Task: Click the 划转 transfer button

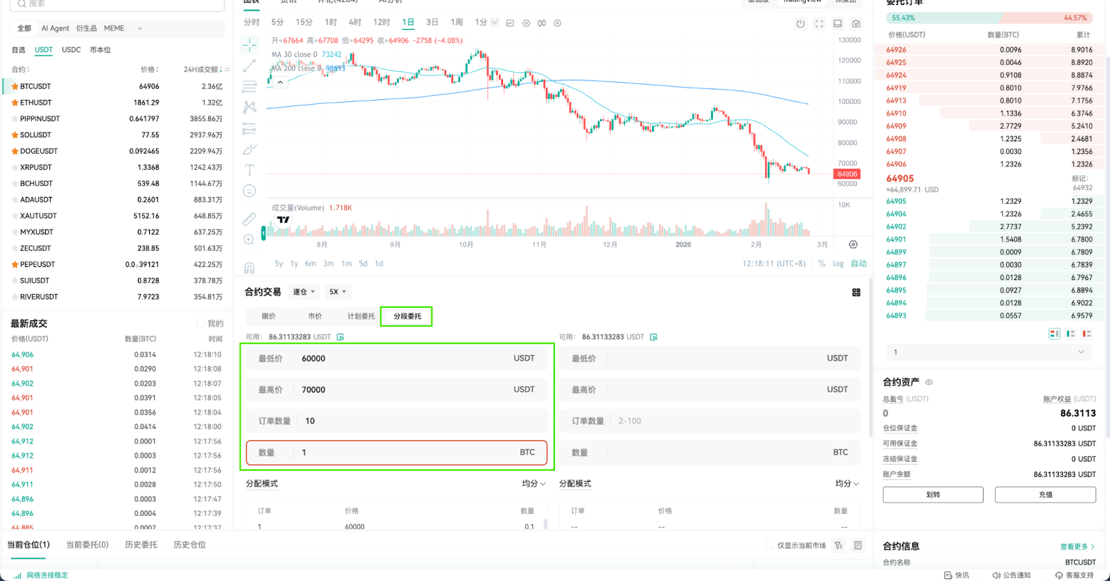Action: (x=933, y=495)
